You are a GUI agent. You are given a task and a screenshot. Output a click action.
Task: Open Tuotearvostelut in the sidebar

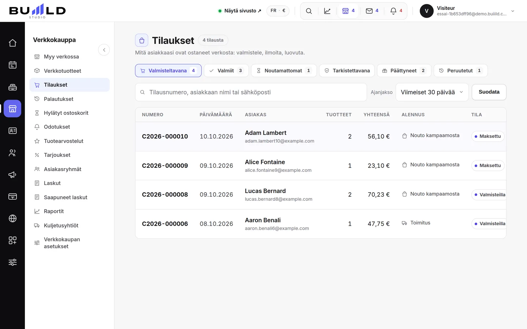click(x=70, y=141)
